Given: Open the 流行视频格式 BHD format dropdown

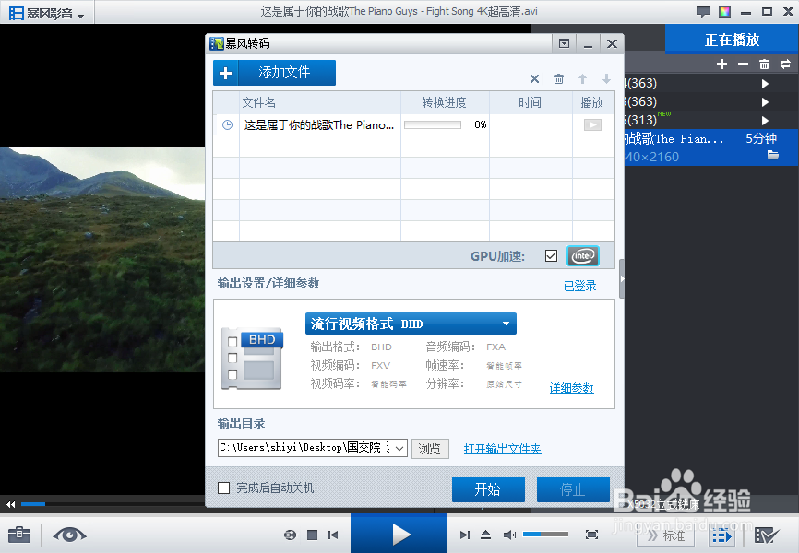Looking at the screenshot, I should point(411,324).
